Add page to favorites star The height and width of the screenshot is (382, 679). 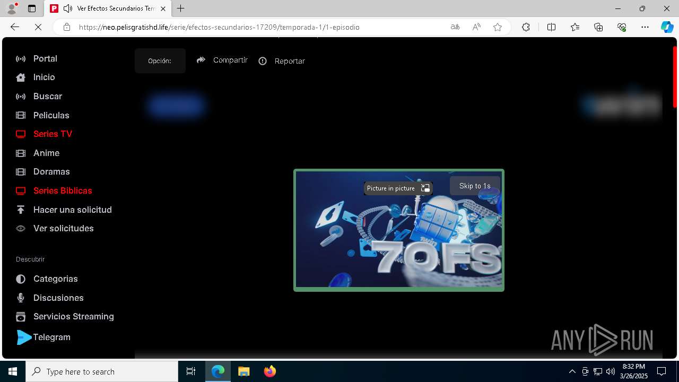498,27
